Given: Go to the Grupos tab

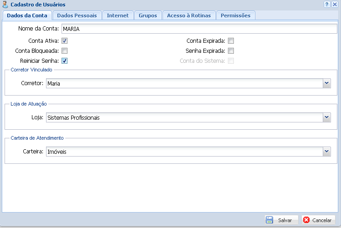Looking at the screenshot, I should [x=148, y=15].
